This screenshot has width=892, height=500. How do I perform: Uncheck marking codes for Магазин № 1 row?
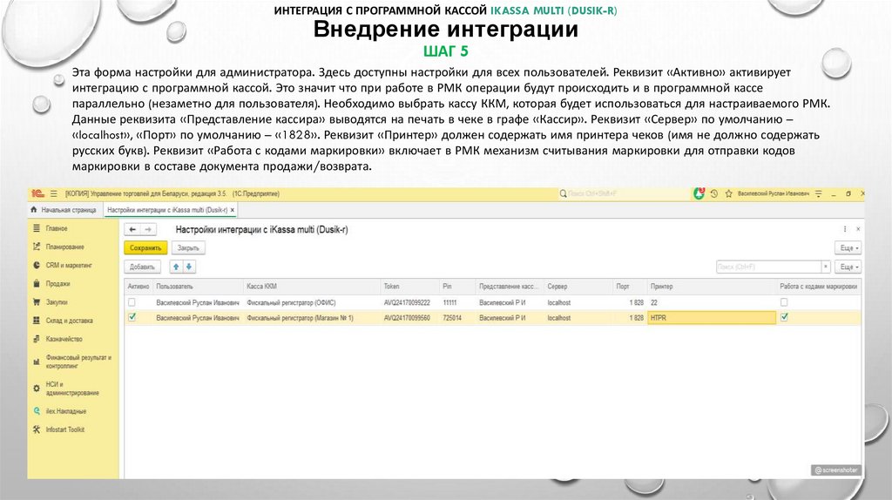pyautogui.click(x=784, y=317)
